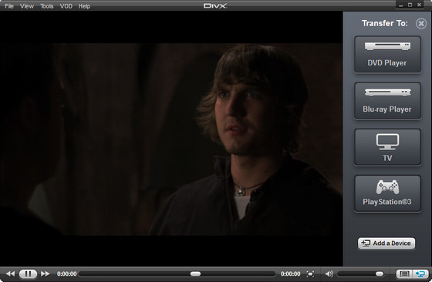The width and height of the screenshot is (432, 282).
Task: Toggle the device transfer panel icon
Action: (x=420, y=274)
